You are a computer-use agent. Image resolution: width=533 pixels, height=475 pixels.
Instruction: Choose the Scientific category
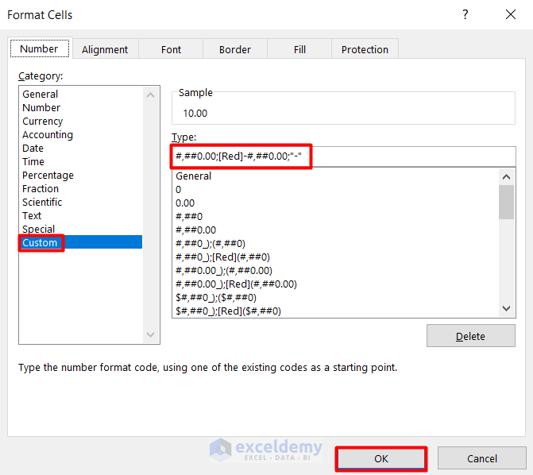(81, 202)
